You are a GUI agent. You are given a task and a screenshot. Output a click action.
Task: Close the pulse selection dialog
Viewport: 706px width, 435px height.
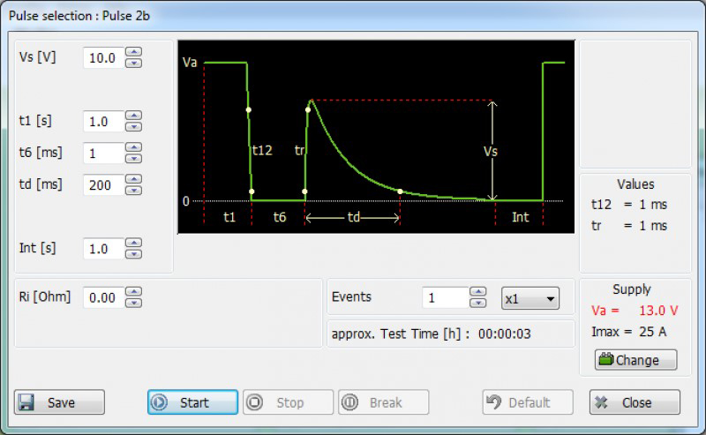(635, 402)
